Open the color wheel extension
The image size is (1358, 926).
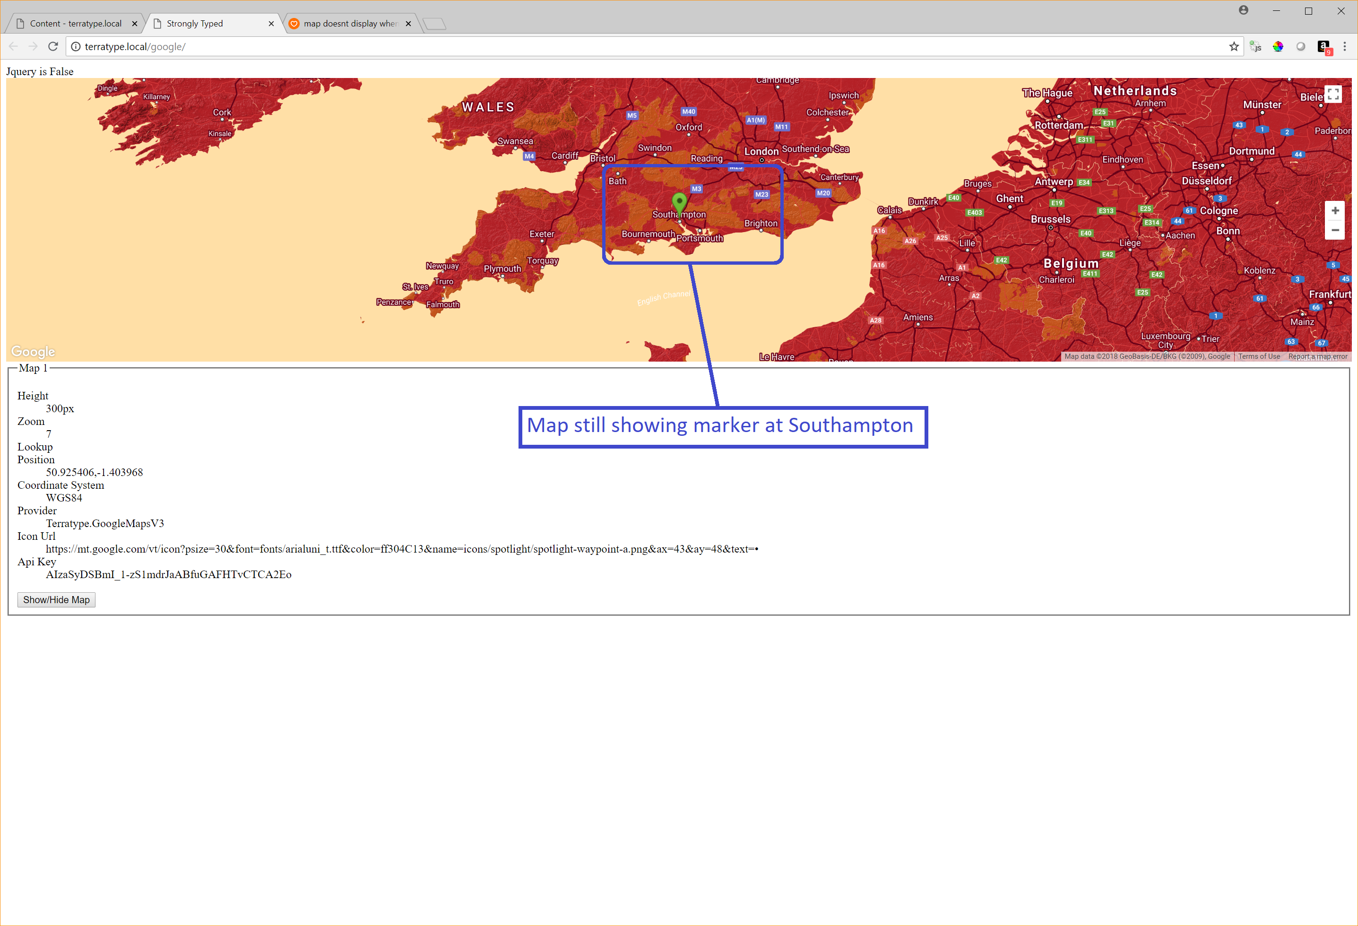(x=1278, y=47)
